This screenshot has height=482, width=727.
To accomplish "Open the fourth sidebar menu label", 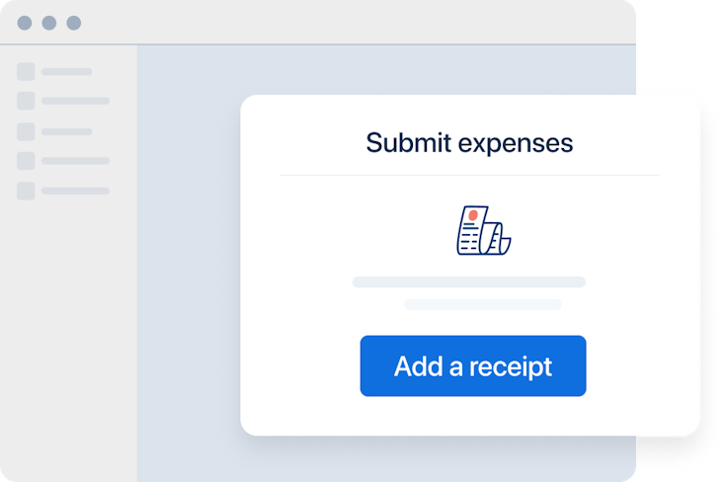I will pos(76,161).
